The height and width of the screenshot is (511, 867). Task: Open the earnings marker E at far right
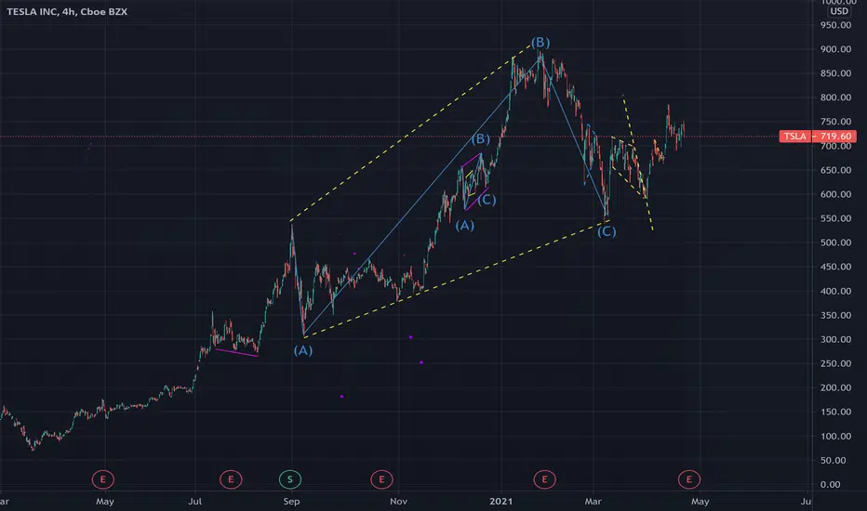[689, 479]
